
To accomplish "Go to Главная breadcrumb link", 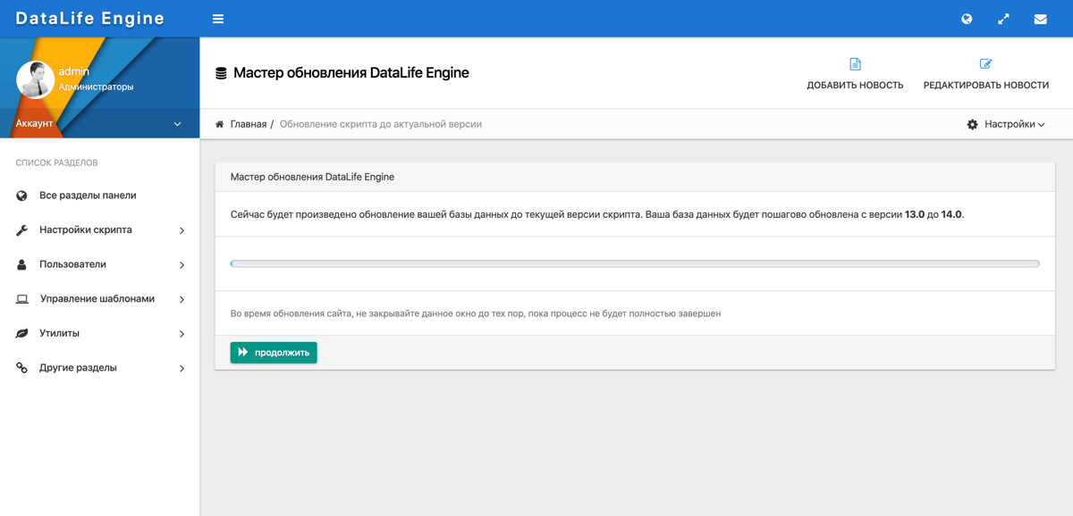I will (x=249, y=124).
